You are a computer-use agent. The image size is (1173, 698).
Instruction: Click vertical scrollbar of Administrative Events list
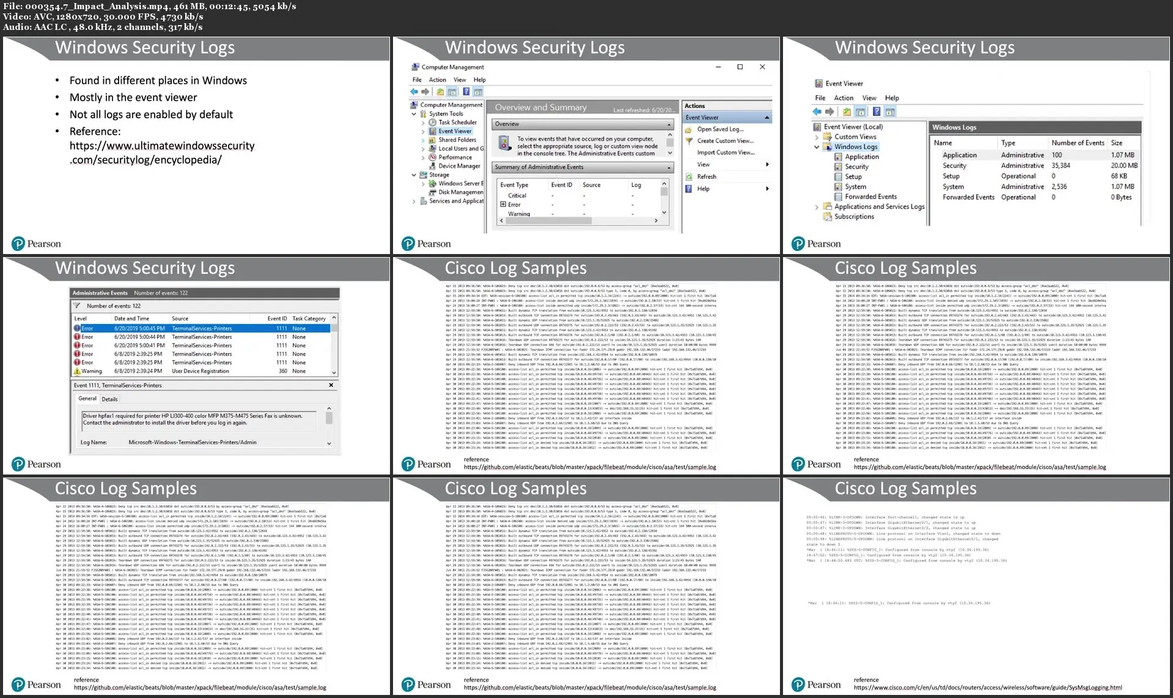click(x=334, y=345)
